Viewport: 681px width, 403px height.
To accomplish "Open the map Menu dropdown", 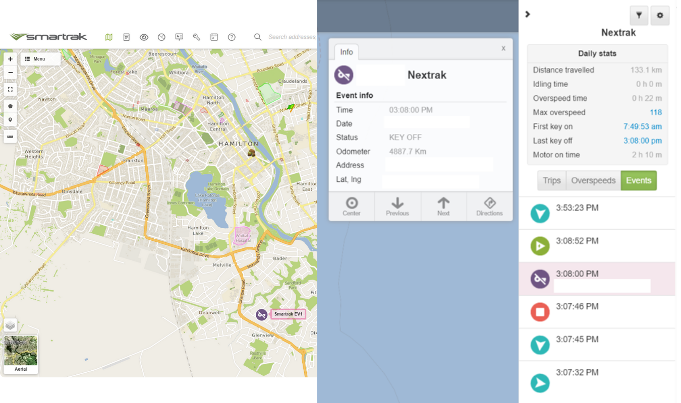I will tap(40, 59).
